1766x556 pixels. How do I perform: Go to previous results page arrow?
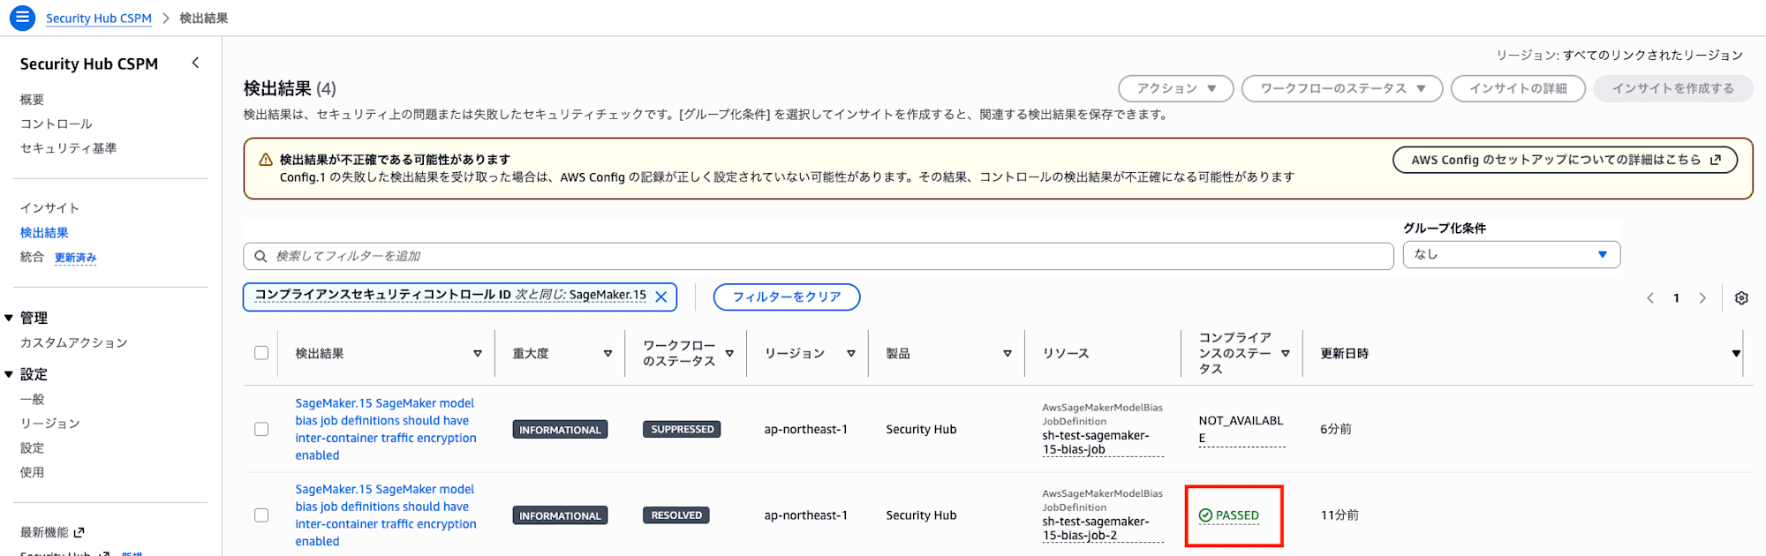click(1650, 298)
